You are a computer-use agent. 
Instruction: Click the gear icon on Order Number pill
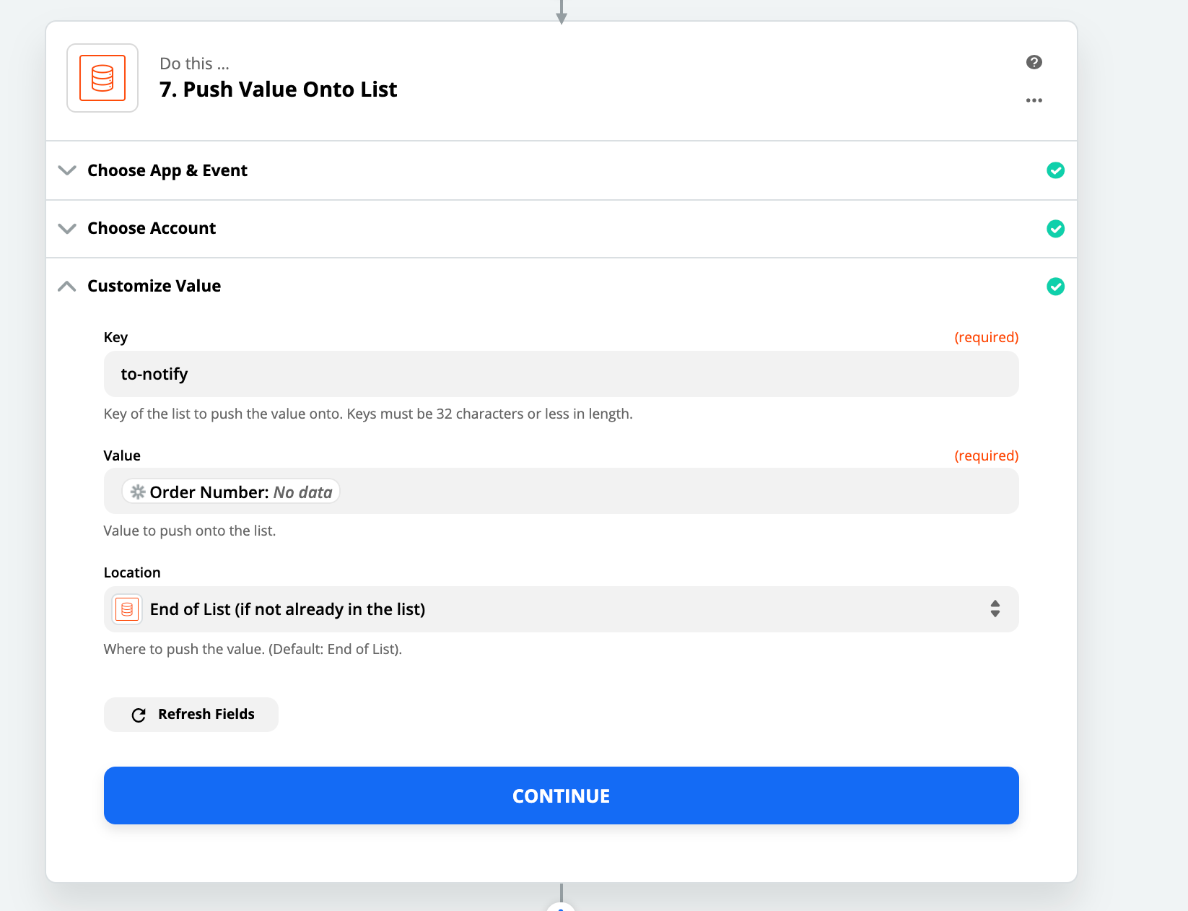(138, 492)
